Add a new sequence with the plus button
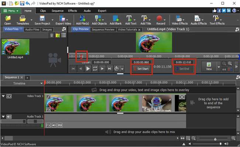 27,78
